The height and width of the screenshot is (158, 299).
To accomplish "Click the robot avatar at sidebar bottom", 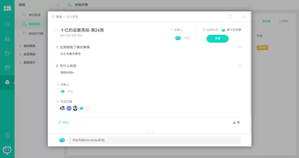I will pos(7,150).
